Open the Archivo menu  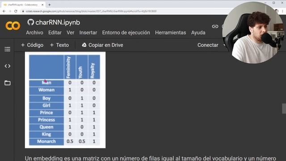tap(34, 33)
